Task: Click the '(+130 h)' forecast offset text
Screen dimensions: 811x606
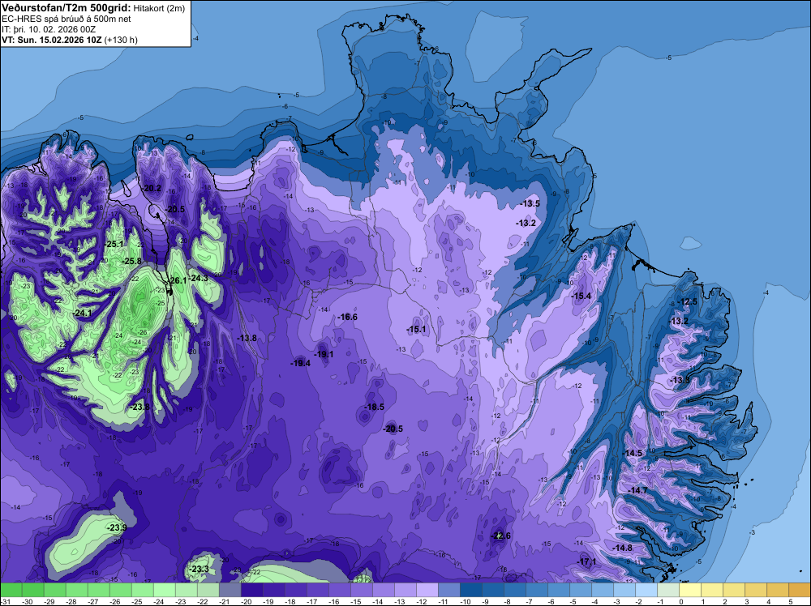Action: coord(121,40)
